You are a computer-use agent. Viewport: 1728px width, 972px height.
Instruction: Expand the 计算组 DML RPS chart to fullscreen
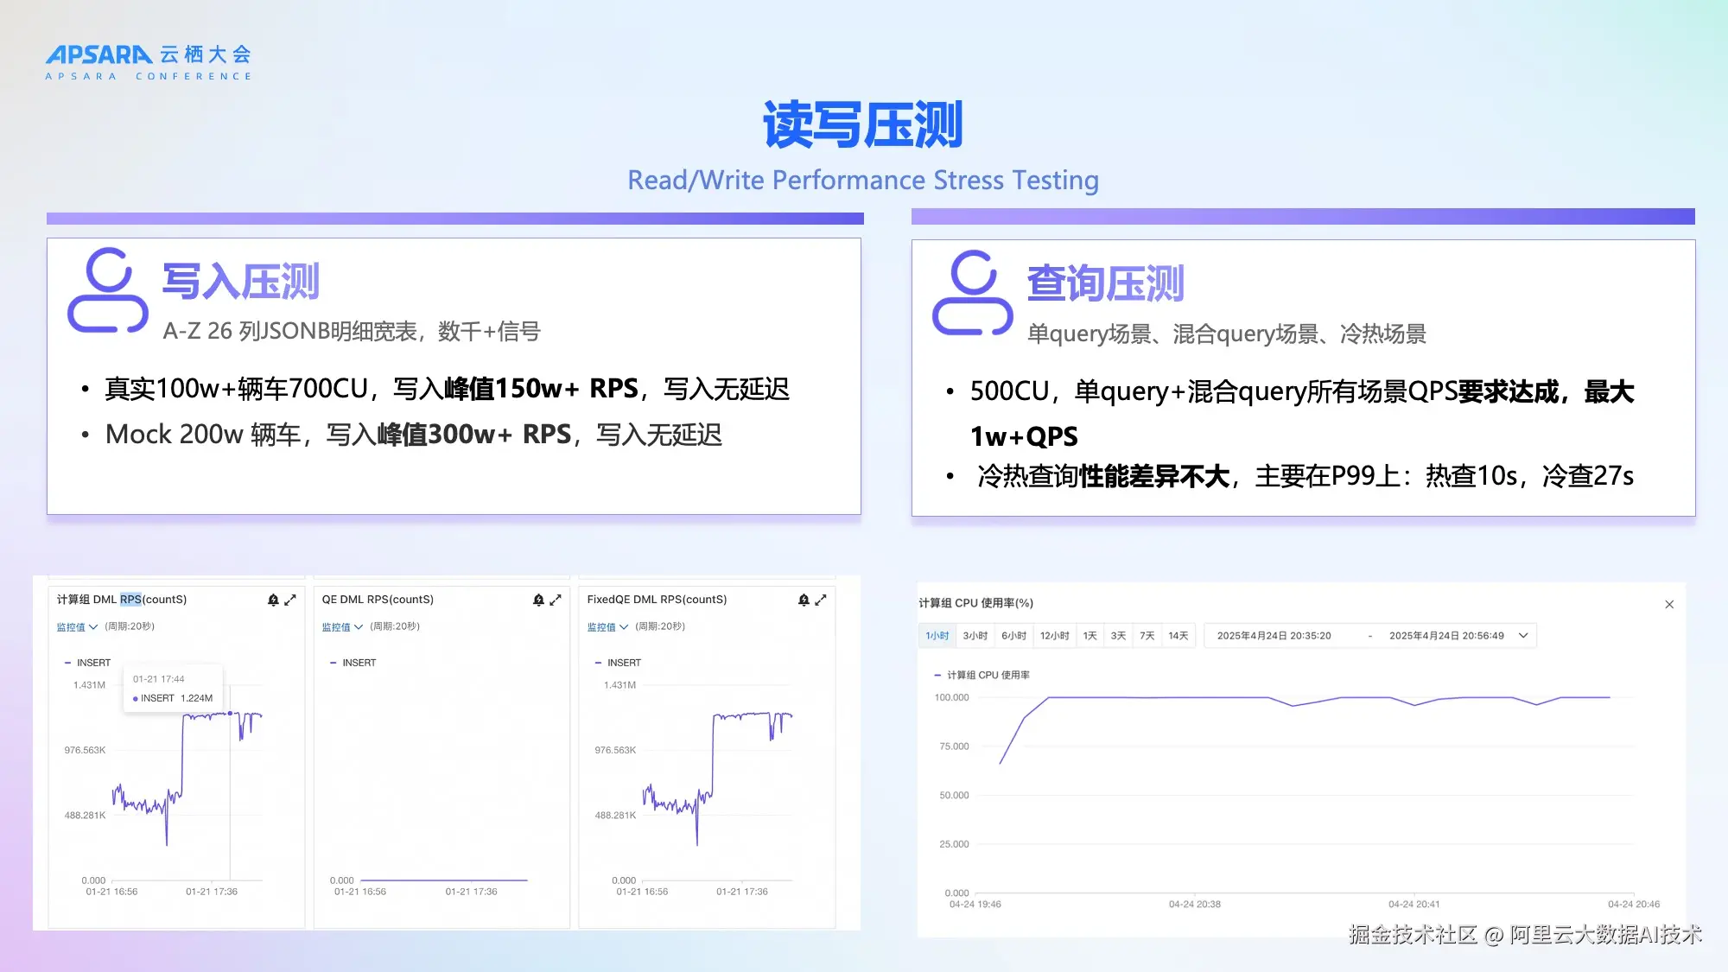[290, 600]
